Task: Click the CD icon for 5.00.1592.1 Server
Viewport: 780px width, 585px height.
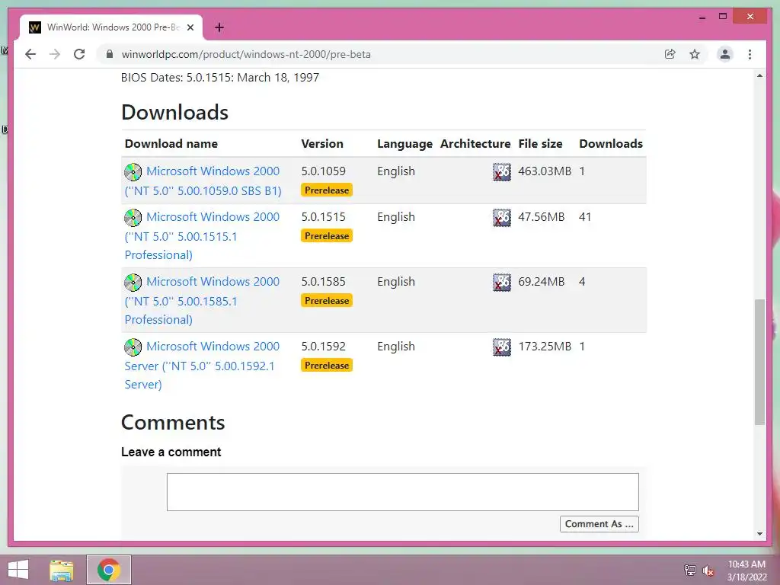Action: [x=133, y=347]
